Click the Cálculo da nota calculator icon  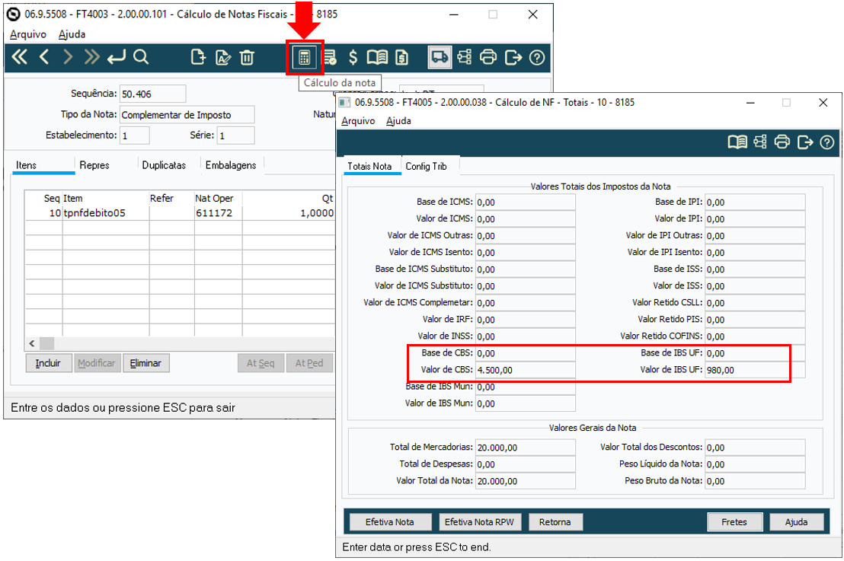coord(304,57)
